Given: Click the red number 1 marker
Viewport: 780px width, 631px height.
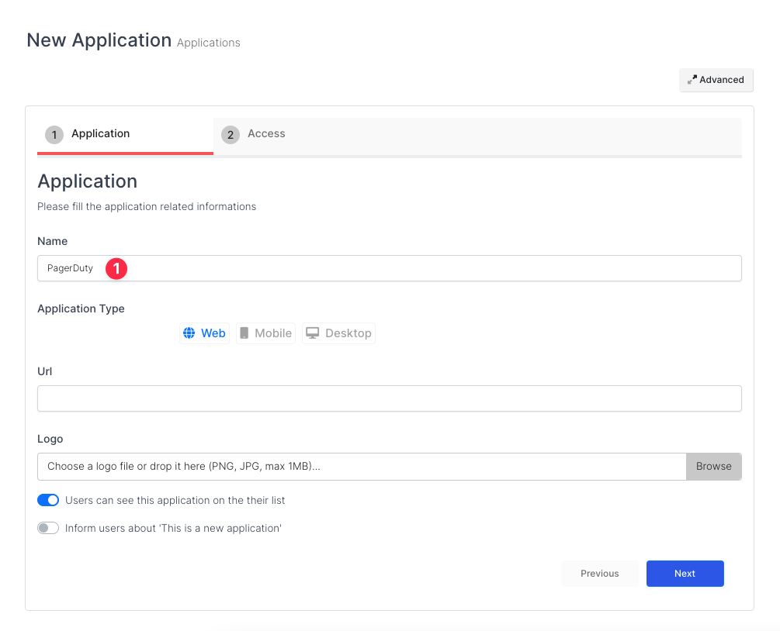Looking at the screenshot, I should click(x=116, y=268).
